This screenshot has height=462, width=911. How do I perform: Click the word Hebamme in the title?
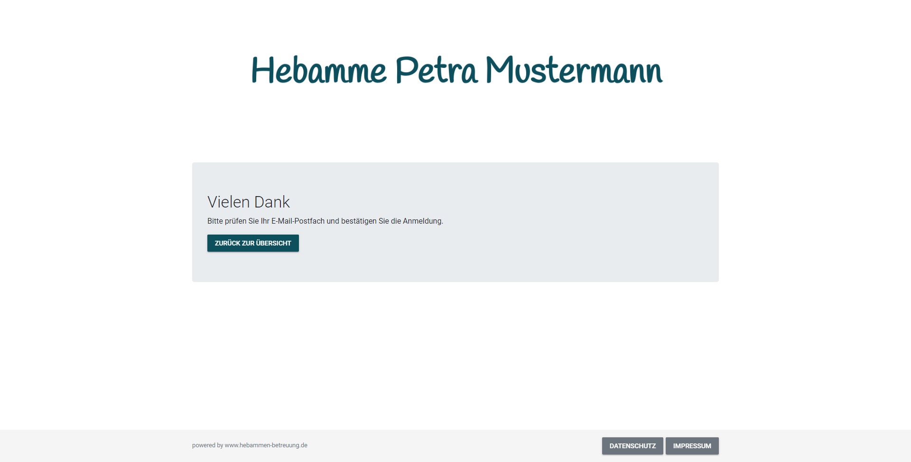318,70
